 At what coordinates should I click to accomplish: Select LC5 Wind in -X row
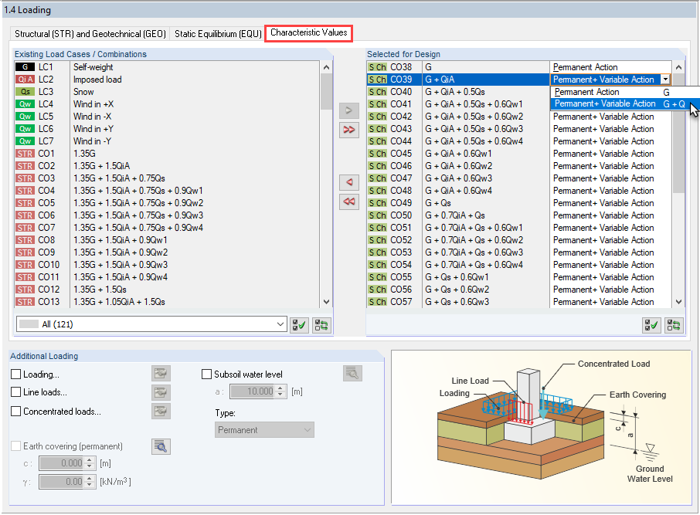point(167,117)
